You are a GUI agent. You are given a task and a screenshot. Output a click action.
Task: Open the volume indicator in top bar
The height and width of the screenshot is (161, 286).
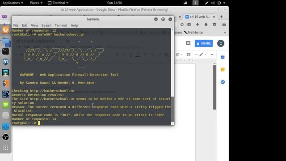(x=213, y=3)
